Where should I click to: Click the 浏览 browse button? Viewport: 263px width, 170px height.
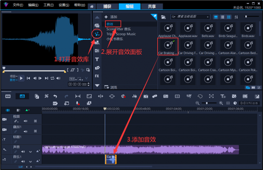[x=111, y=87]
